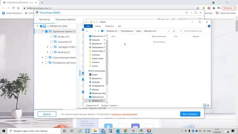Open Видео under Этот компьютер
Viewport: 238px width, 134px height.
(94, 74)
